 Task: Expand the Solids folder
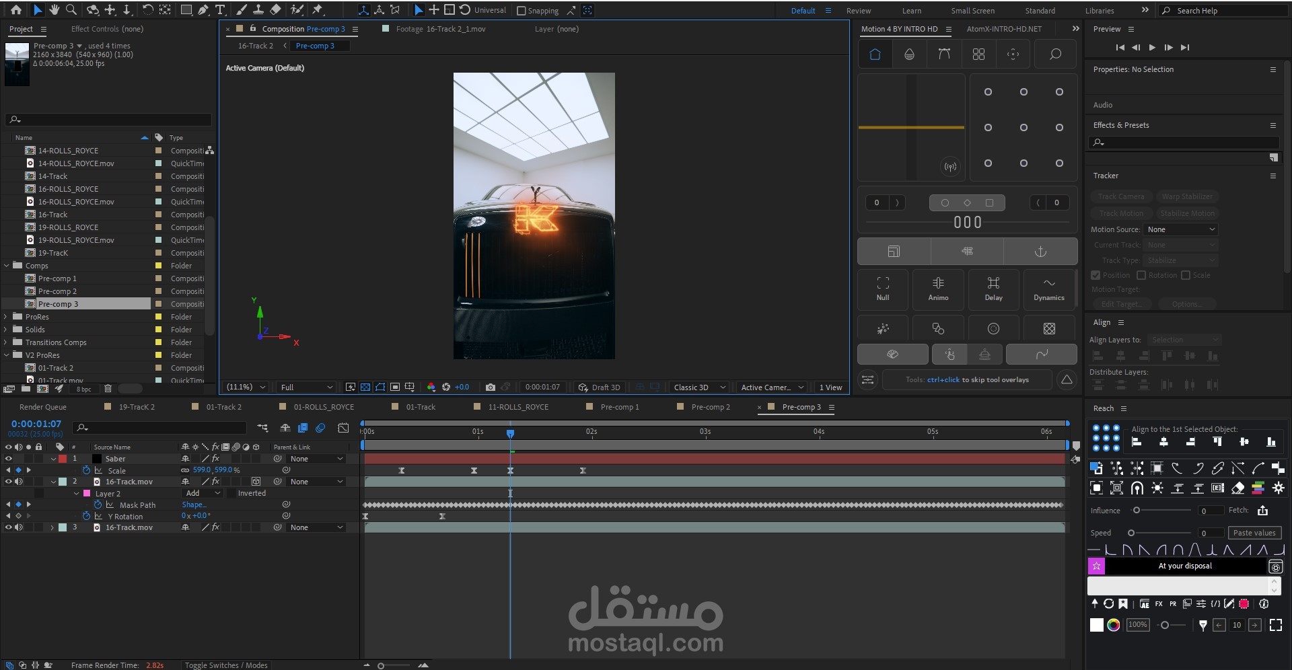coord(7,330)
